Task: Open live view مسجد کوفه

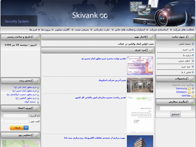Action: click(30, 102)
